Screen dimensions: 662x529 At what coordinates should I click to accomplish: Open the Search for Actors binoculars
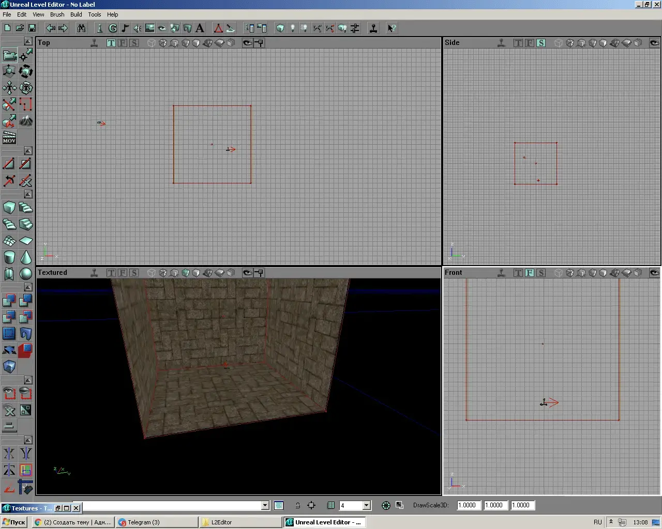pyautogui.click(x=81, y=28)
